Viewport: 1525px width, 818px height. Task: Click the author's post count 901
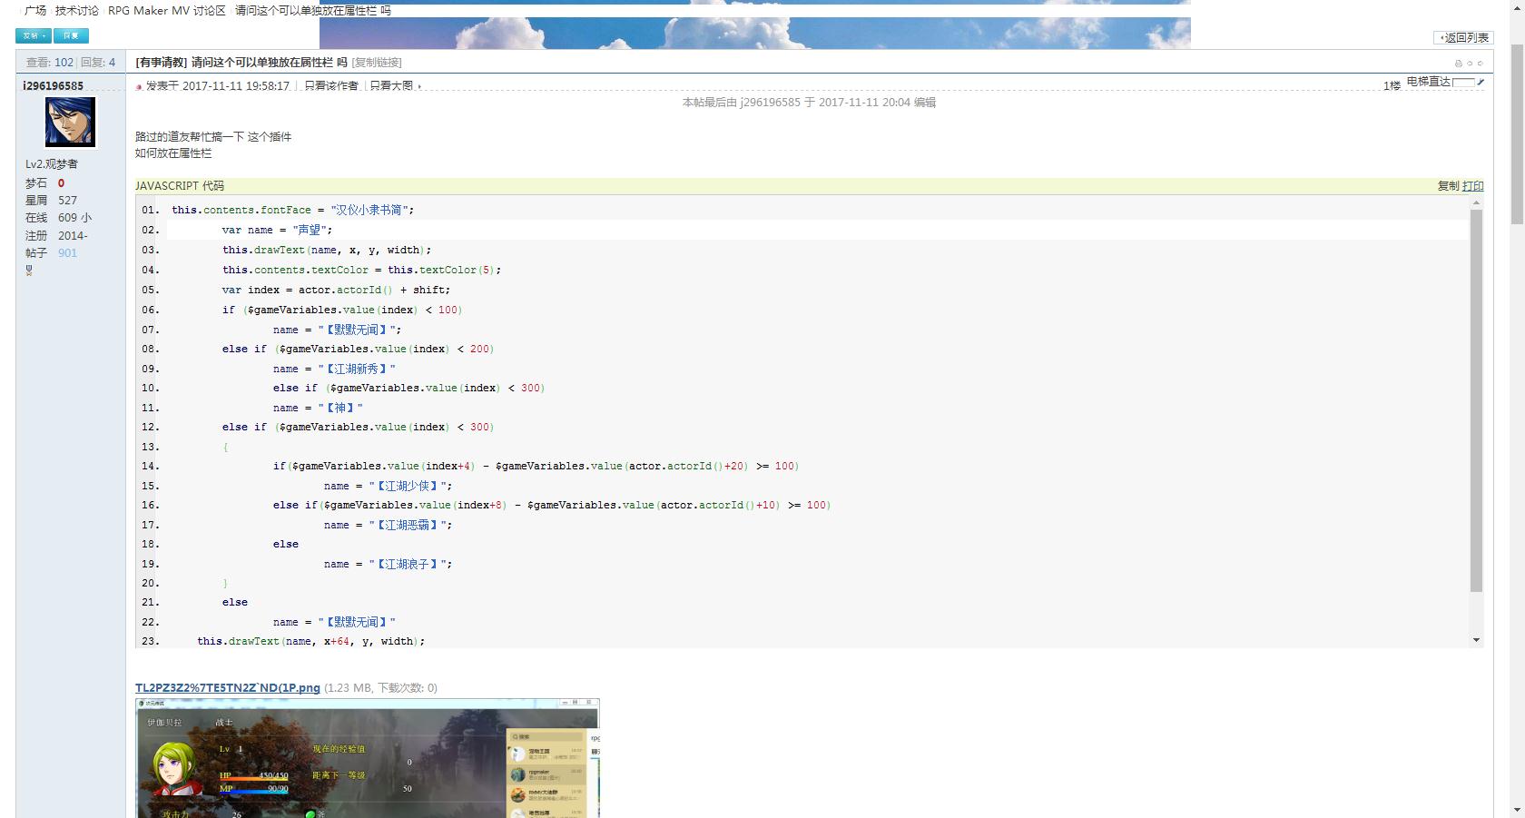pos(68,253)
